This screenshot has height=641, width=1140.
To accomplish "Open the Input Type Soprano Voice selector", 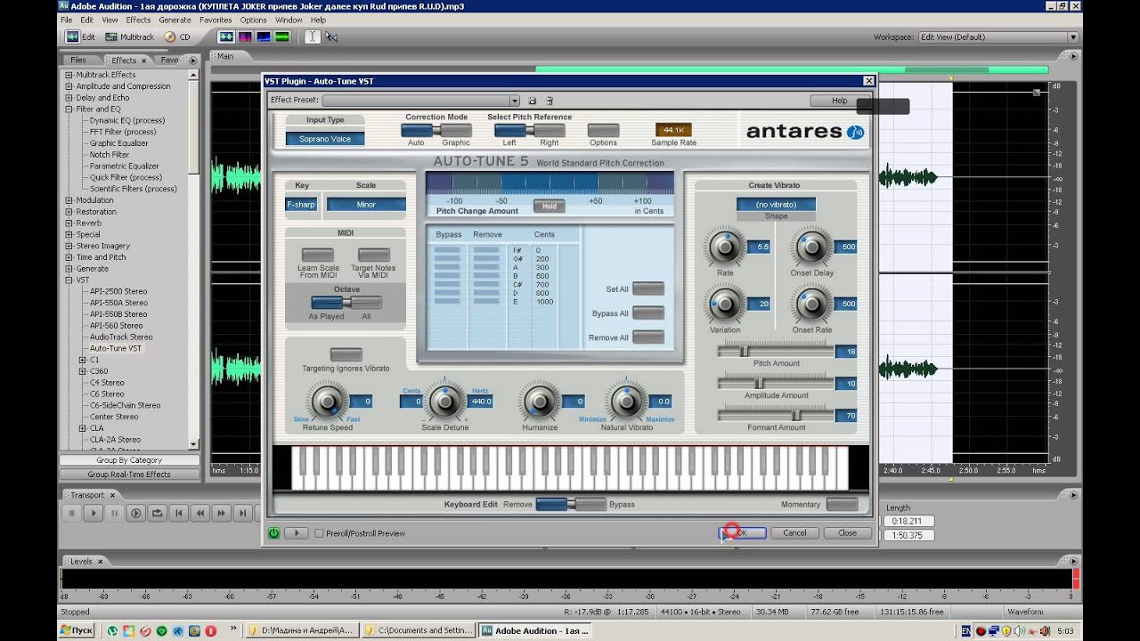I will [325, 139].
